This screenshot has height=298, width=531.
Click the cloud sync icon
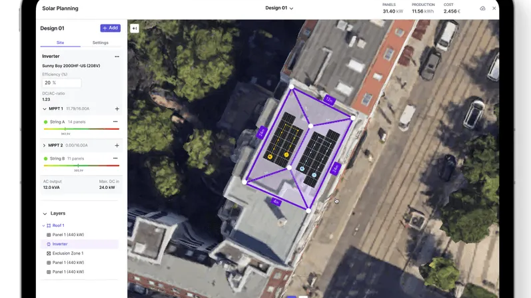pos(482,9)
